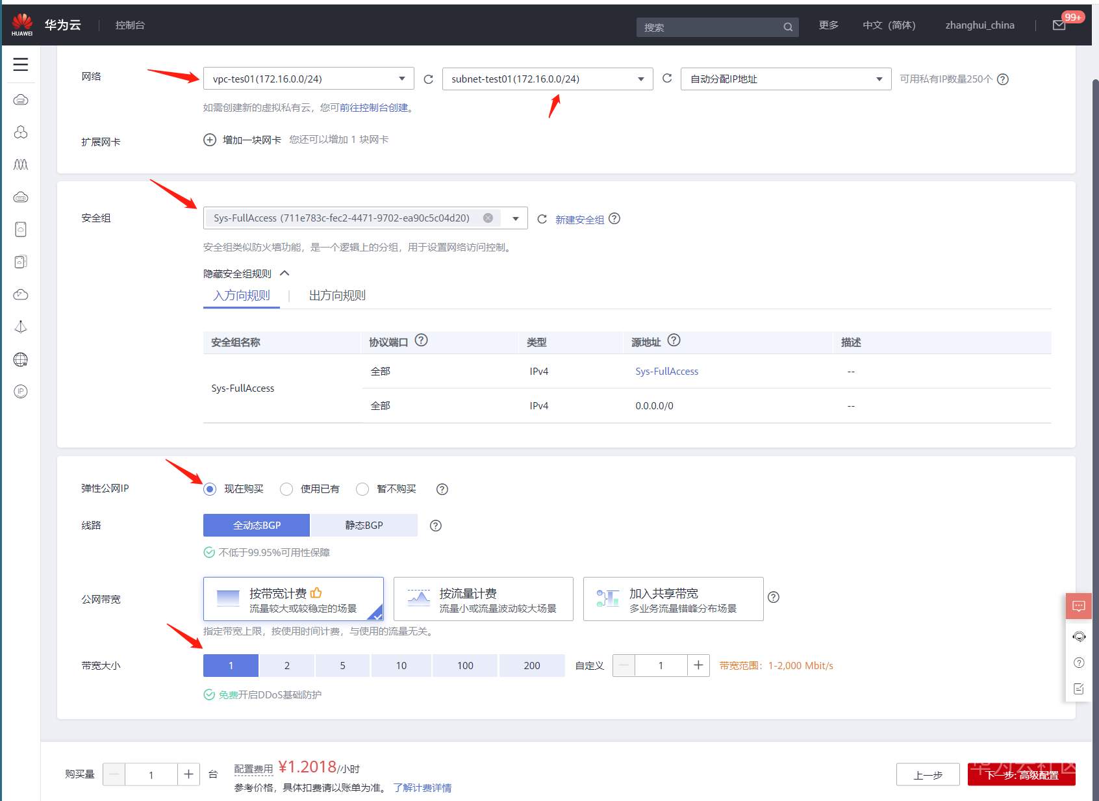The width and height of the screenshot is (1099, 801).
Task: Click 下一步: 高级配置 button
Action: tap(1021, 775)
